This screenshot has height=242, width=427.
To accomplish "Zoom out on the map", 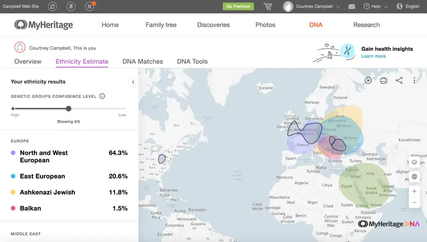I will tap(414, 203).
